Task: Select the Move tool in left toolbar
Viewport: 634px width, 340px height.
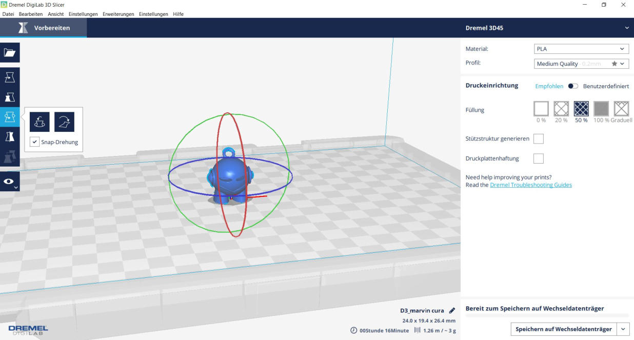Action: tap(10, 77)
